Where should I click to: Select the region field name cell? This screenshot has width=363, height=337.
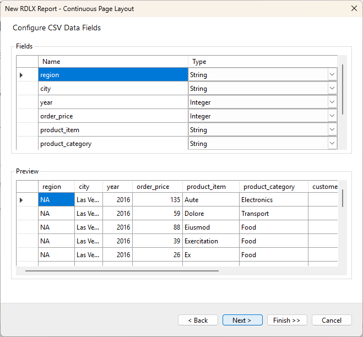click(x=113, y=75)
